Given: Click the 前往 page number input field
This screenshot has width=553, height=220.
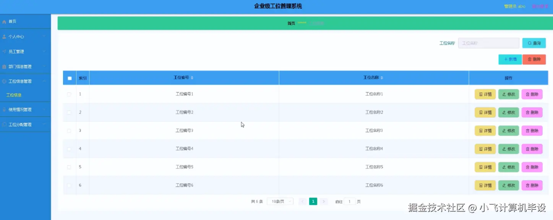Looking at the screenshot, I should tap(350, 201).
